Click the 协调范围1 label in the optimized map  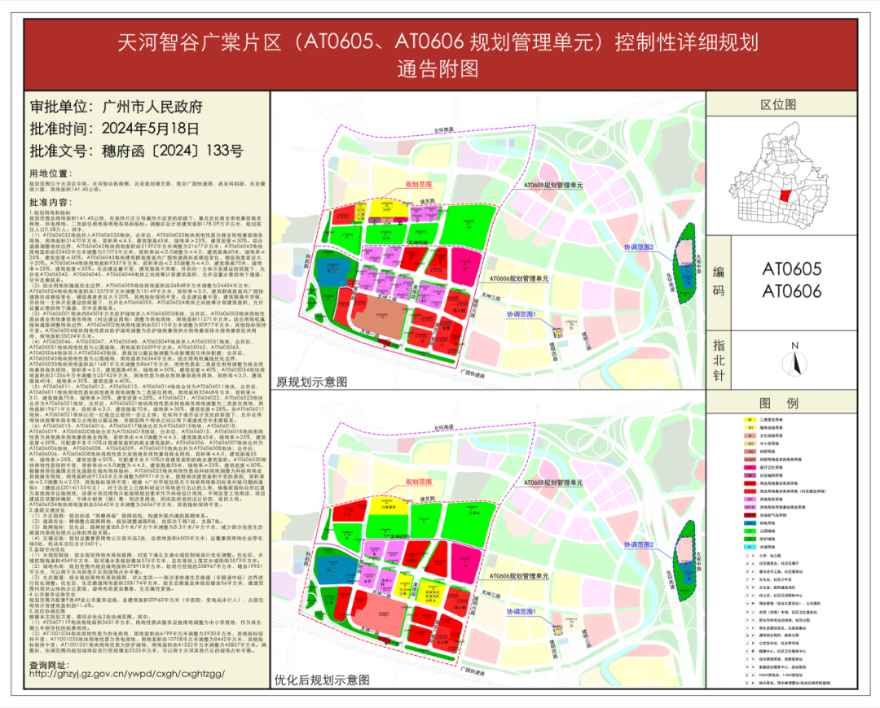click(x=521, y=611)
